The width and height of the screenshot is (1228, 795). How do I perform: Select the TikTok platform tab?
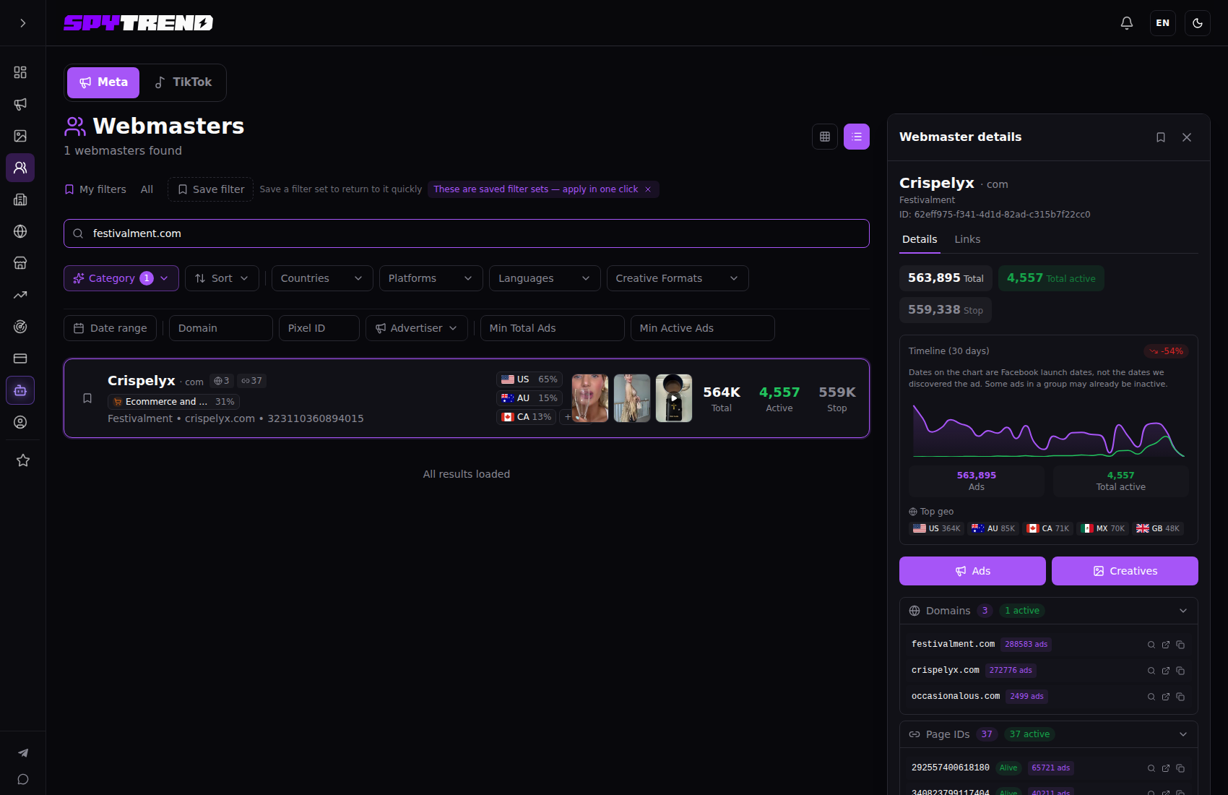tap(183, 82)
